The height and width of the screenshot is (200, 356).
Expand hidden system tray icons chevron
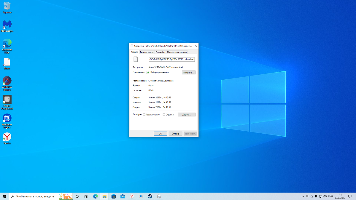[x=303, y=196]
